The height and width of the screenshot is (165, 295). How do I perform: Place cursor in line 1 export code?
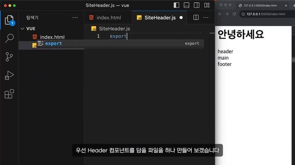click(x=118, y=36)
